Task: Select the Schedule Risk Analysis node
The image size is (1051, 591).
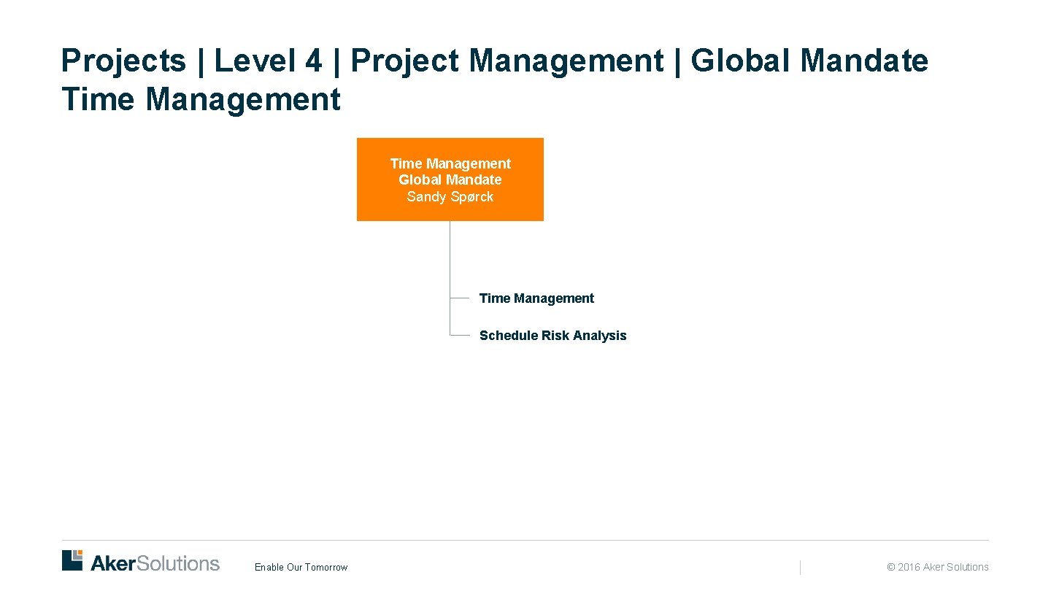Action: click(553, 336)
